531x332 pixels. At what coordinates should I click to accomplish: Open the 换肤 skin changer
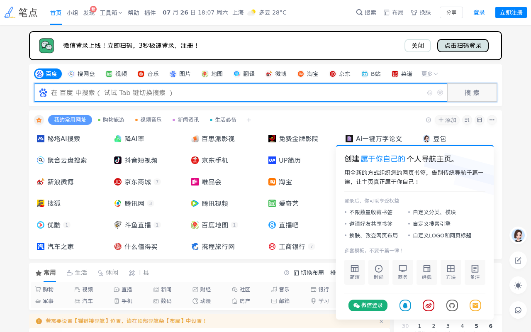pyautogui.click(x=421, y=12)
